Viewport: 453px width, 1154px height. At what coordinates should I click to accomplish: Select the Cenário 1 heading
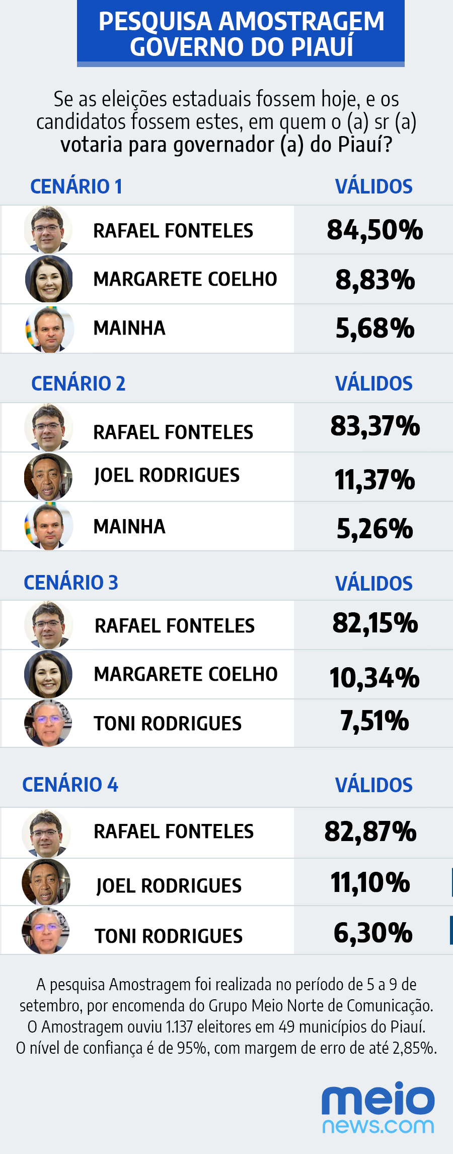pos(77,186)
